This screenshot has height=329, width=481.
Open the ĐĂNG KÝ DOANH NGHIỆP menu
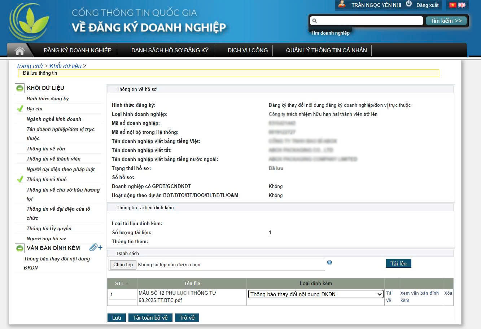pos(78,51)
